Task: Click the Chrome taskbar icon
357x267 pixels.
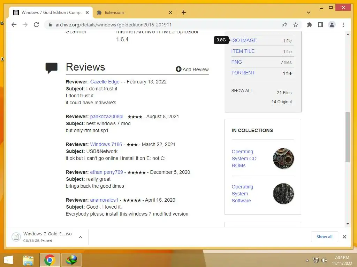Action: [50, 260]
